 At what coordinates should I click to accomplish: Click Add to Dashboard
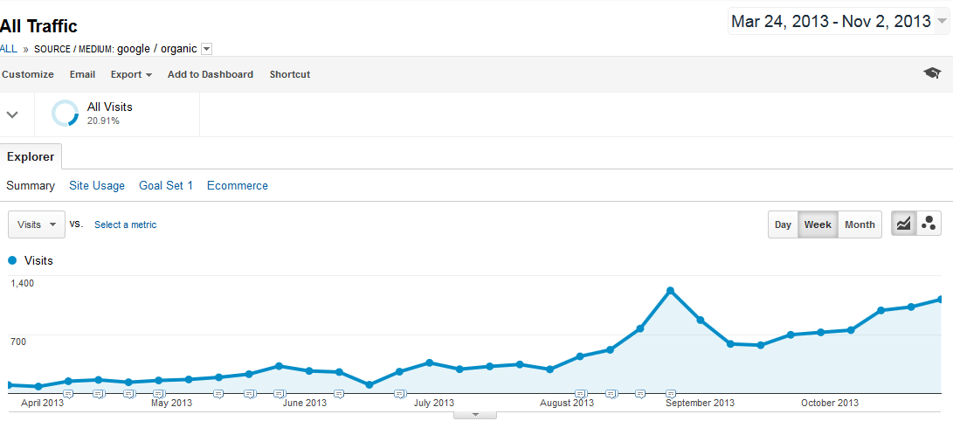[211, 74]
